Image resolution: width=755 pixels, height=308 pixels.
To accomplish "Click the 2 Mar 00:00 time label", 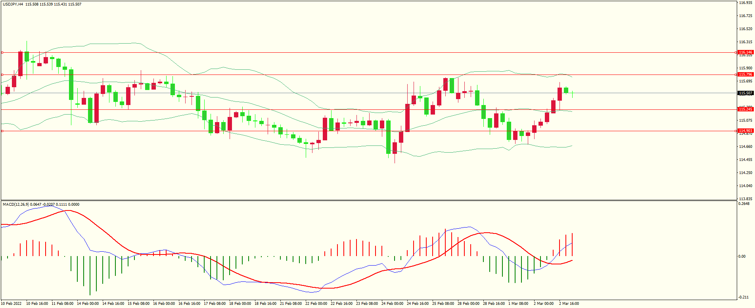I will tap(544, 304).
